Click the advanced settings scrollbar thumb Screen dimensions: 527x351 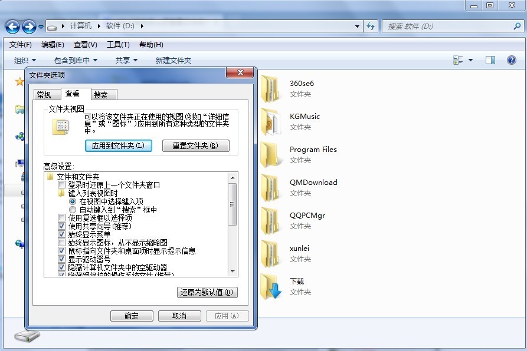tap(233, 204)
